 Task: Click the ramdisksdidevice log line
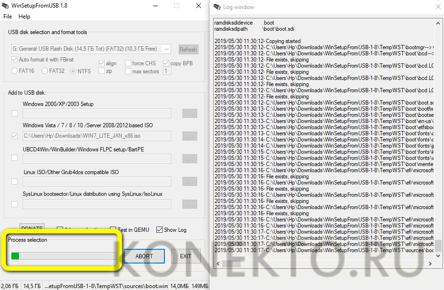pyautogui.click(x=244, y=23)
